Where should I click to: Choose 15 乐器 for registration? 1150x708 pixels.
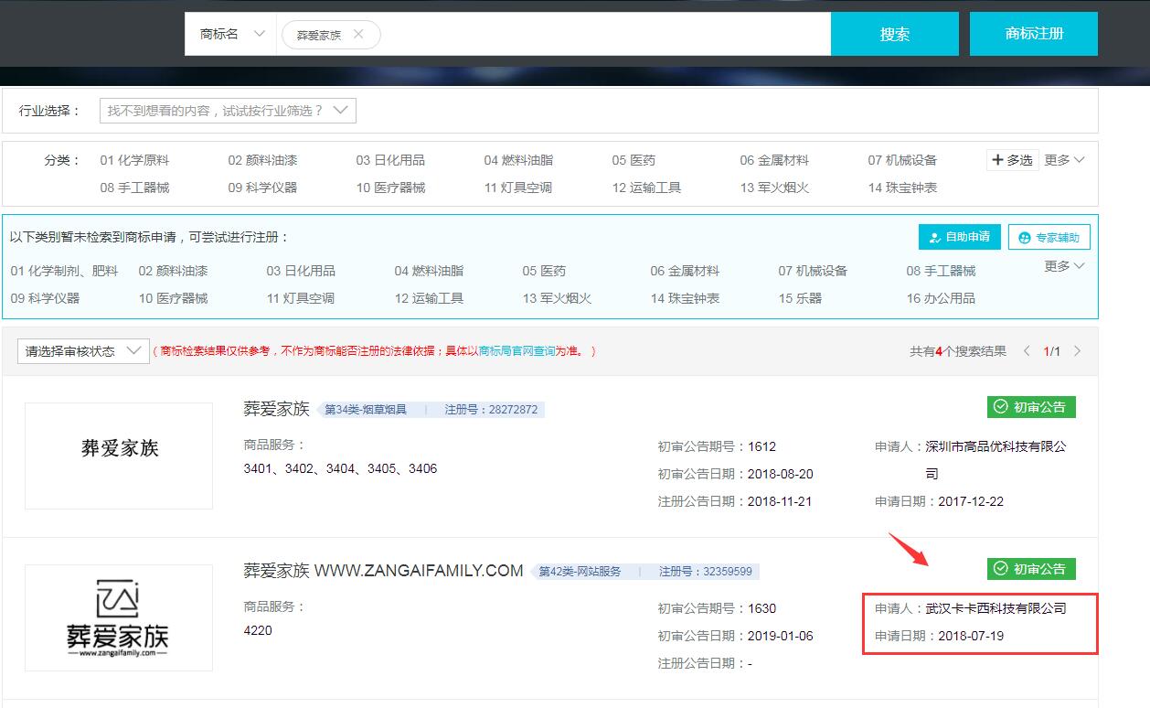coord(800,298)
